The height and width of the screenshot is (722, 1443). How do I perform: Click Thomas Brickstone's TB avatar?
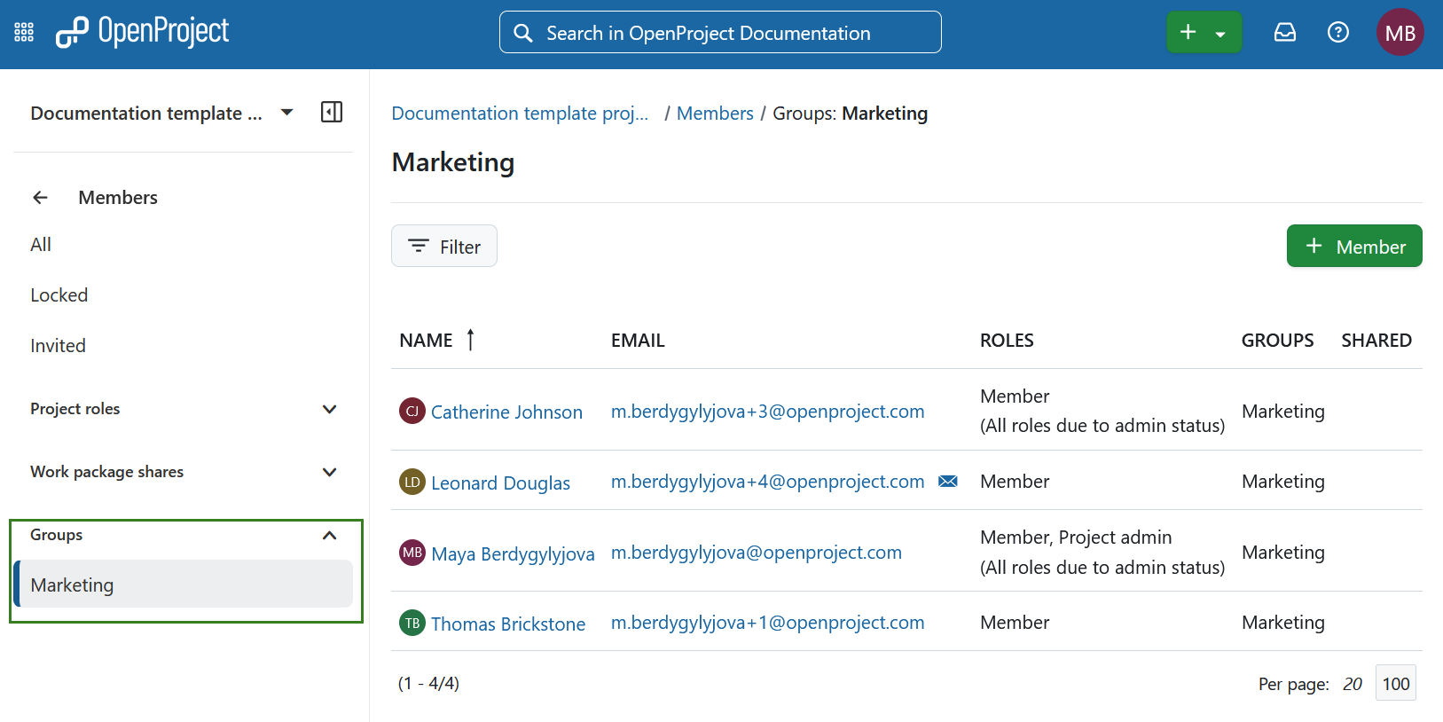tap(412, 623)
